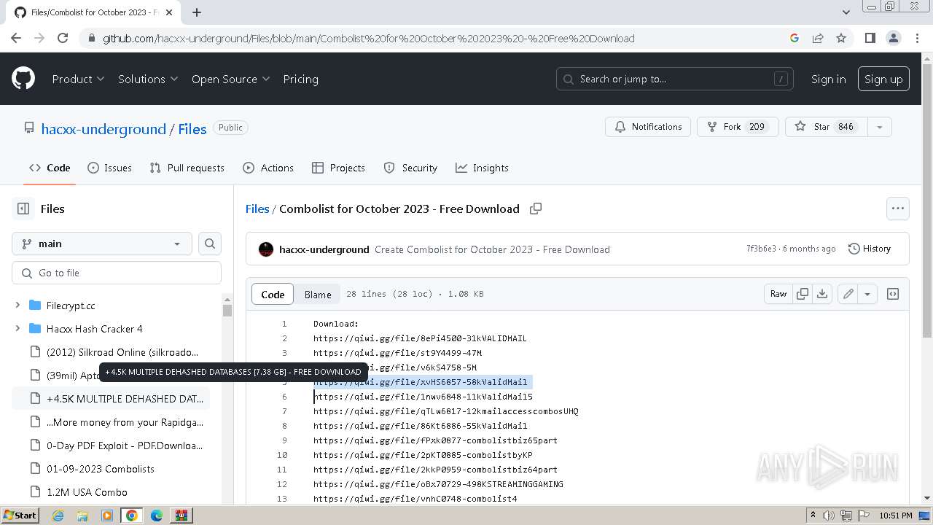Open the Pull requests tab
The image size is (933, 525).
[x=187, y=168]
